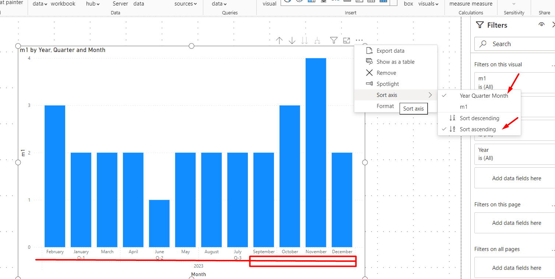Screen dimensions: 555x279
Task: Click the More options ellipsis icon
Action: [x=359, y=40]
